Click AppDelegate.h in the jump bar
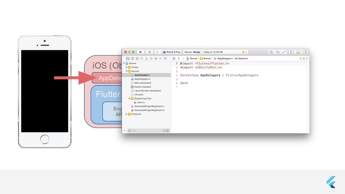 [x=223, y=59]
